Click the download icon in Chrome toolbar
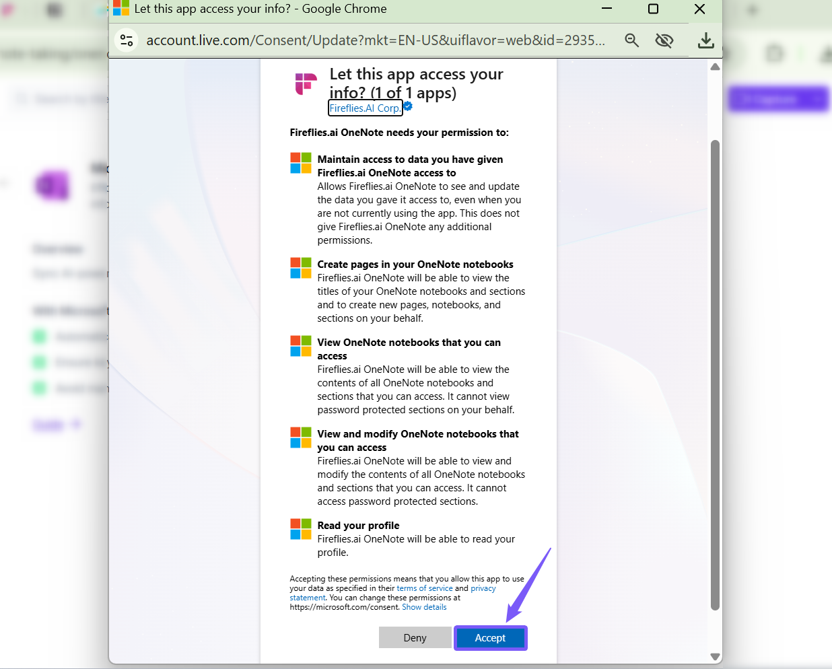 click(x=705, y=40)
